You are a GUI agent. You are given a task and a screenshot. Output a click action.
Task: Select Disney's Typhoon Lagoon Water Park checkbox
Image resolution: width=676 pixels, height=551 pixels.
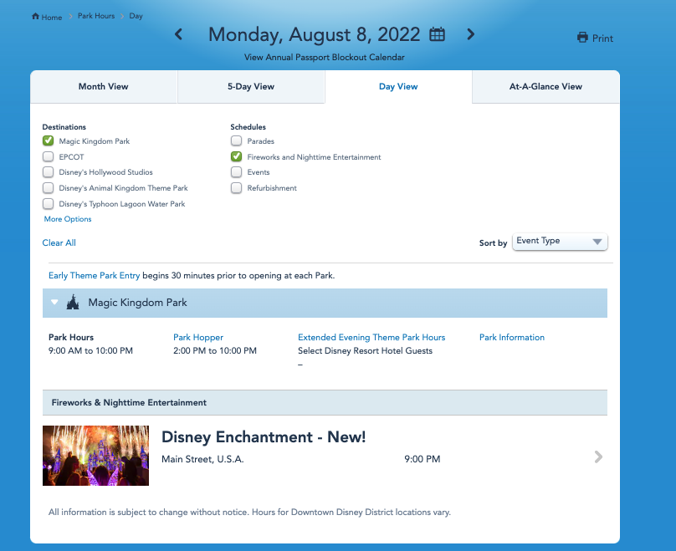tap(49, 203)
